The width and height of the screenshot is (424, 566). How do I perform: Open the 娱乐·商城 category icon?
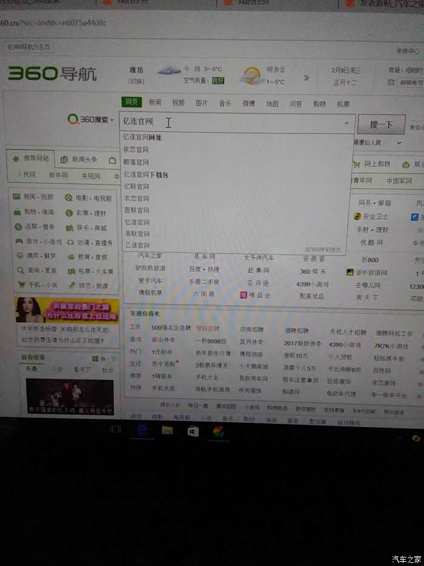click(x=70, y=227)
